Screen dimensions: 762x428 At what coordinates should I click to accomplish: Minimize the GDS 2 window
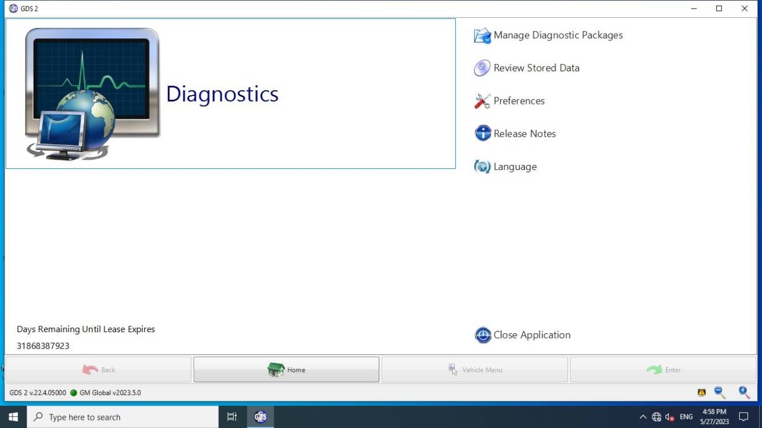pyautogui.click(x=694, y=9)
